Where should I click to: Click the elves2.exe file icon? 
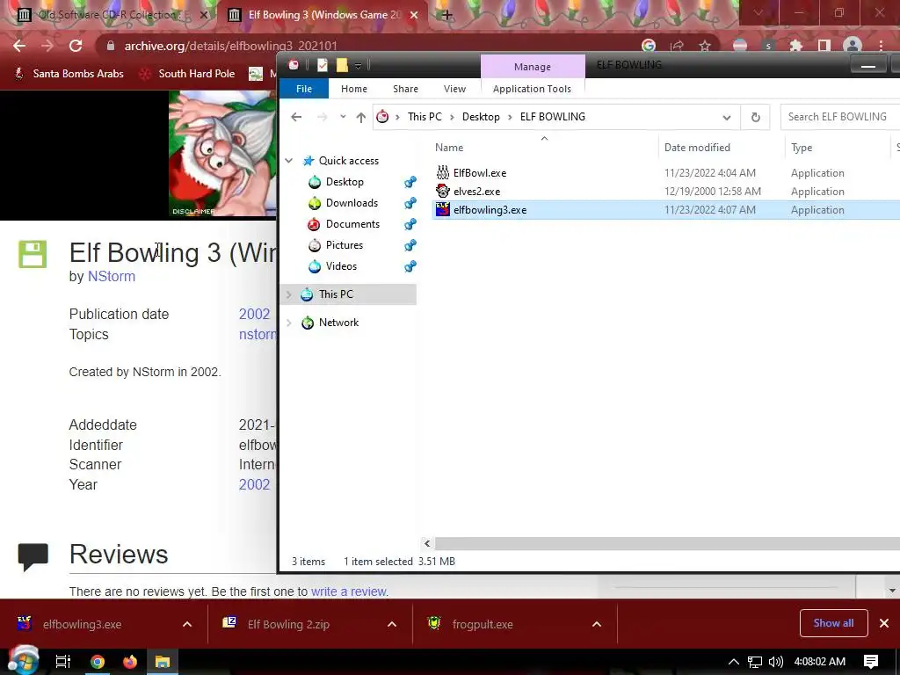443,191
